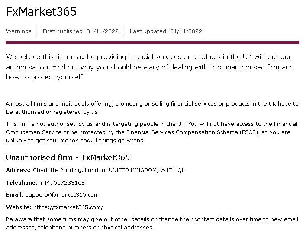The width and height of the screenshot is (306, 232).
Task: Click the Financial Ombudsman Service paragraph
Action: click(151, 132)
